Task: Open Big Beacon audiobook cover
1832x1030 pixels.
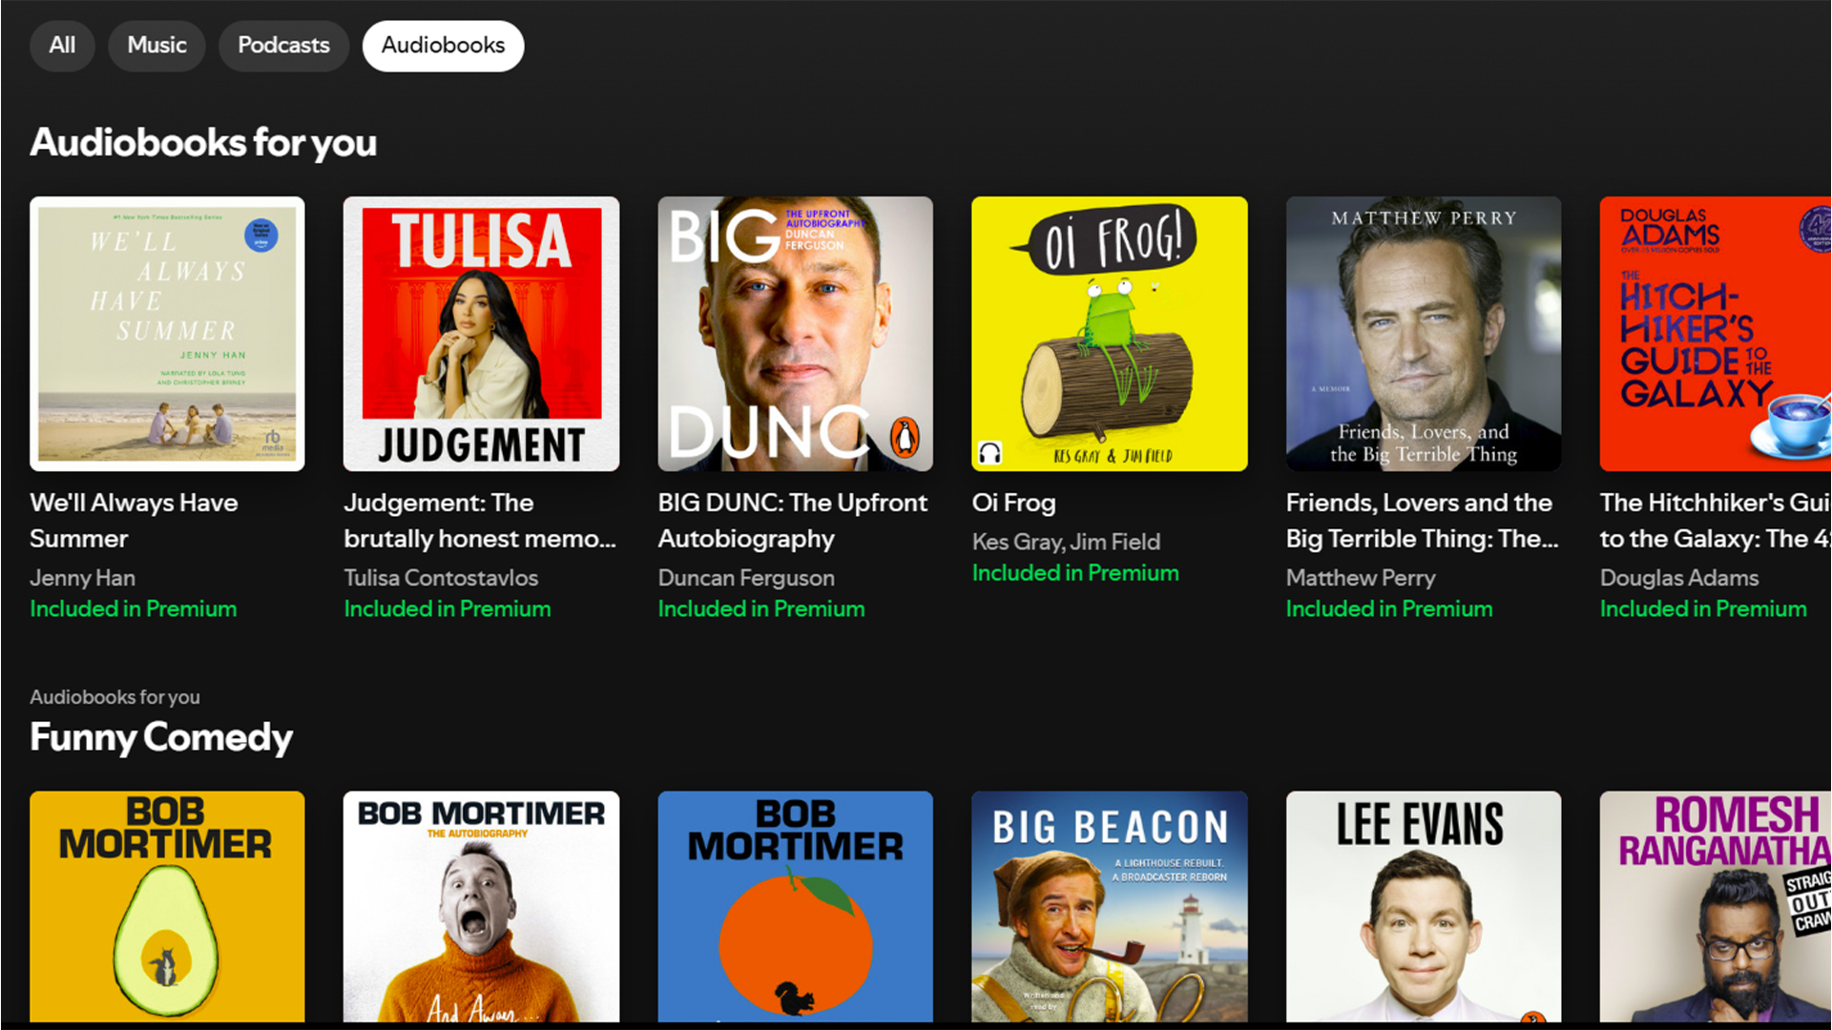Action: point(1109,906)
